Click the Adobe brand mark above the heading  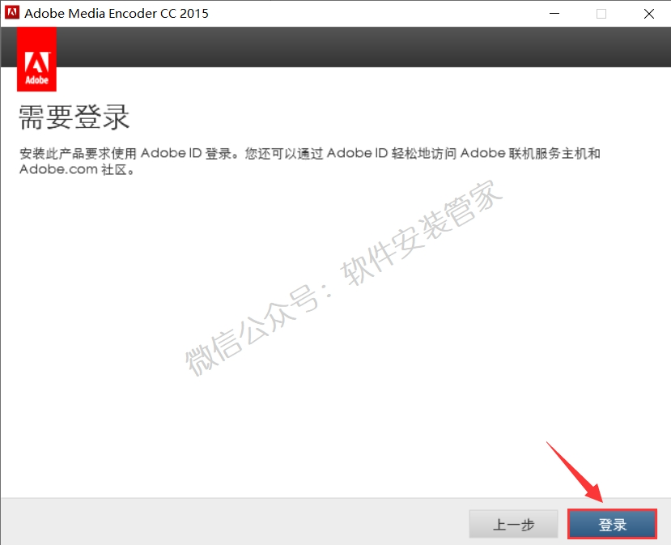tap(36, 58)
